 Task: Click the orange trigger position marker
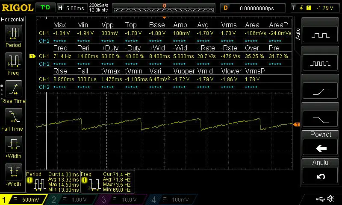point(164,5)
